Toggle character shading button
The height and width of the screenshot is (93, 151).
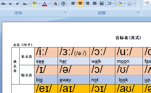point(55,4)
